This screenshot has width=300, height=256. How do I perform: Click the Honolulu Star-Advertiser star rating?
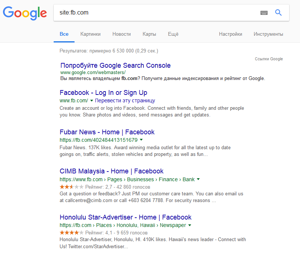tap(72, 233)
